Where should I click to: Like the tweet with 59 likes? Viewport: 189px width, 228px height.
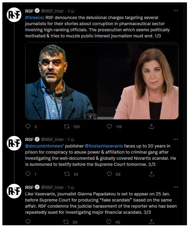(x=109, y=174)
